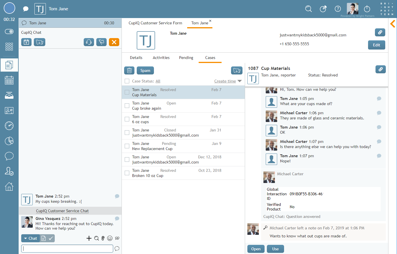Click the agent profile photo in top bar
This screenshot has width=397, height=254.
click(x=353, y=9)
